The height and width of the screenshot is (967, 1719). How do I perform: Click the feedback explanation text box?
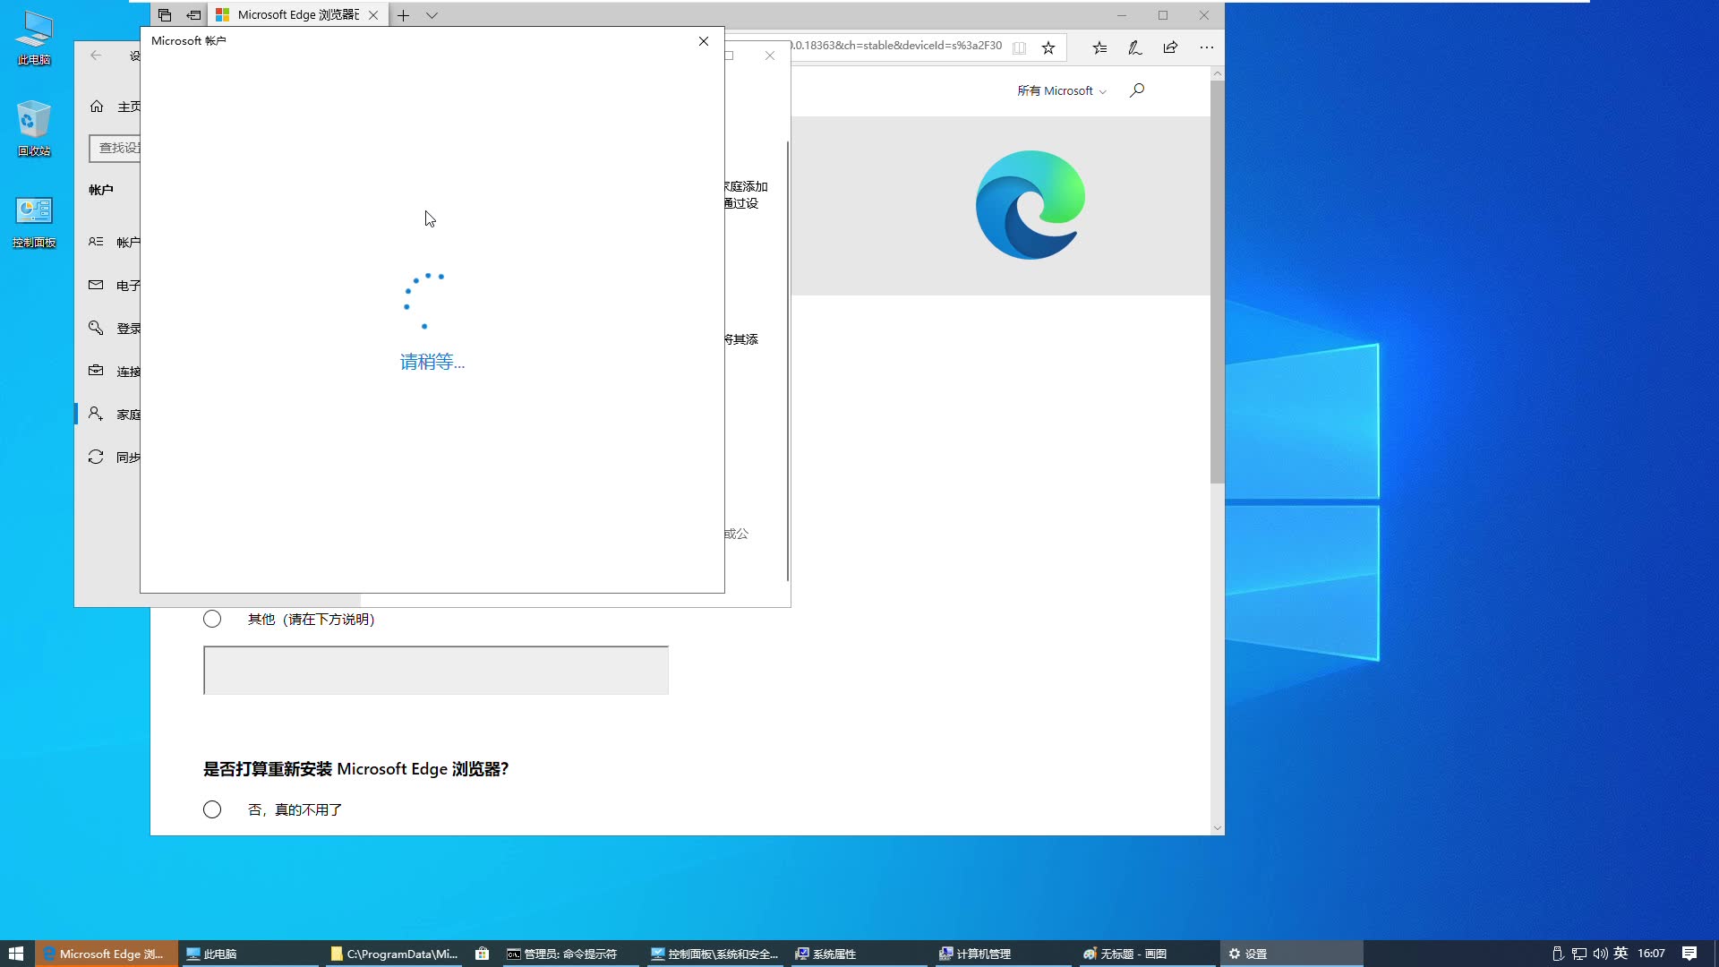[x=436, y=671]
